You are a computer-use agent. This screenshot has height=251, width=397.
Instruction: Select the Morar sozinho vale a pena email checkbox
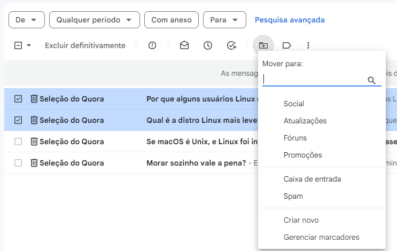point(18,163)
